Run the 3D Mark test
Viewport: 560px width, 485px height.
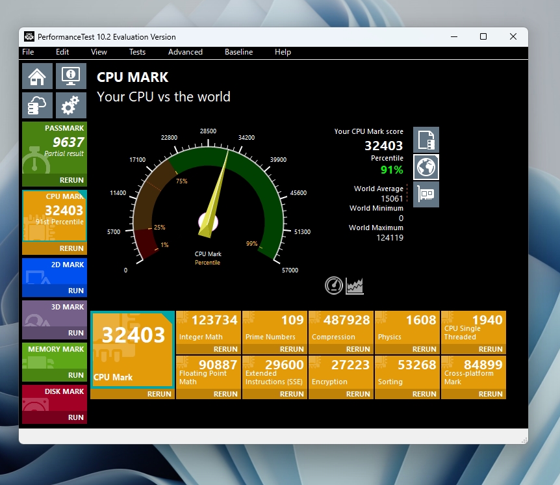pyautogui.click(x=55, y=333)
